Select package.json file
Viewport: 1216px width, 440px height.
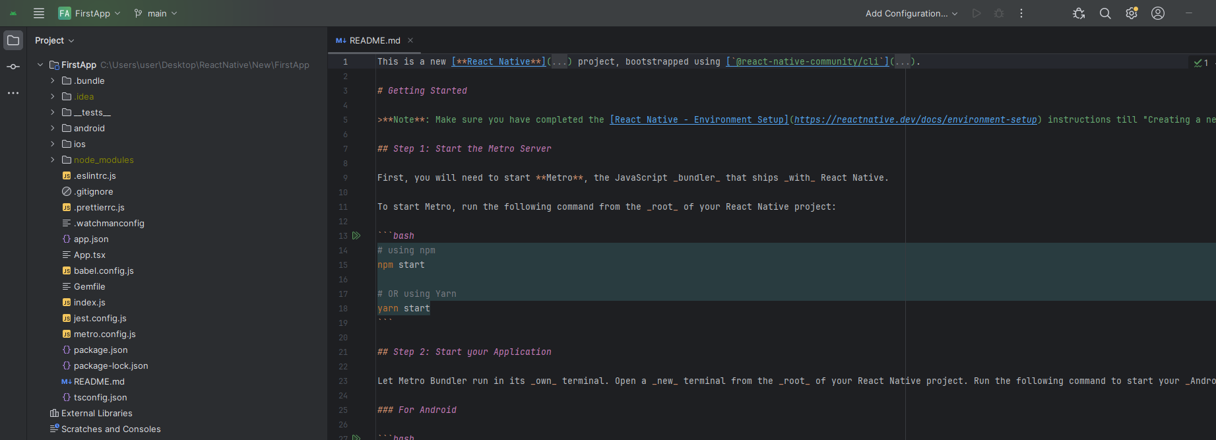(95, 350)
